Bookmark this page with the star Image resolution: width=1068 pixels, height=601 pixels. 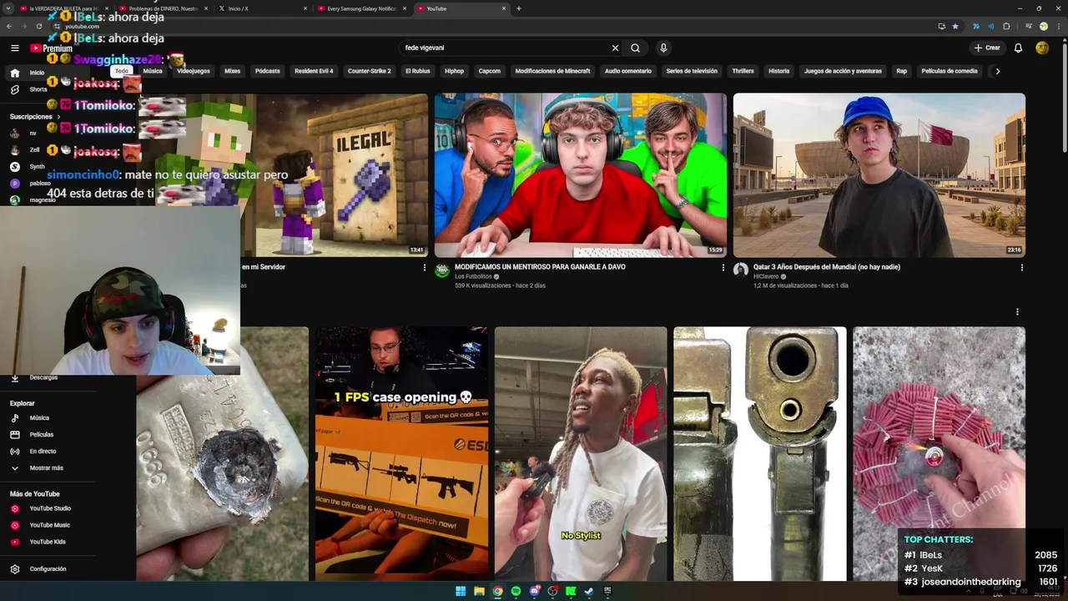click(955, 27)
